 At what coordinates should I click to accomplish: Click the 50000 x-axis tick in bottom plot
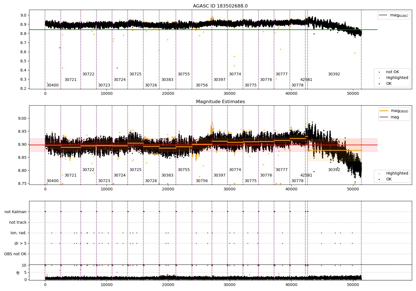(353, 285)
